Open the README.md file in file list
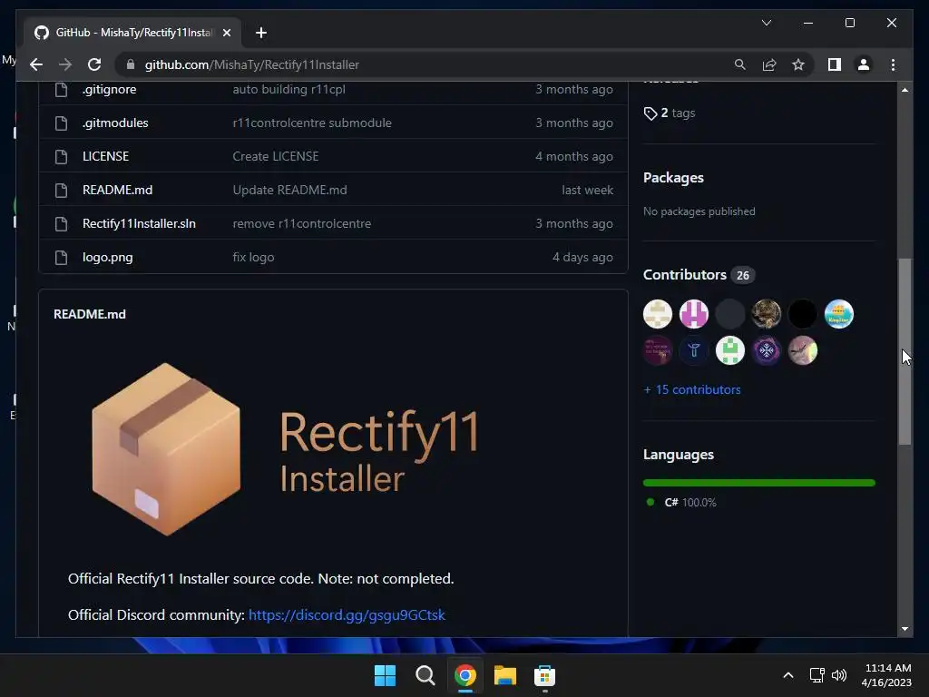Screen dimensions: 929x697 (117, 191)
